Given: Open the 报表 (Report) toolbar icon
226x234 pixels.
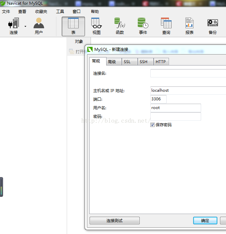Looking at the screenshot, I should (x=189, y=26).
